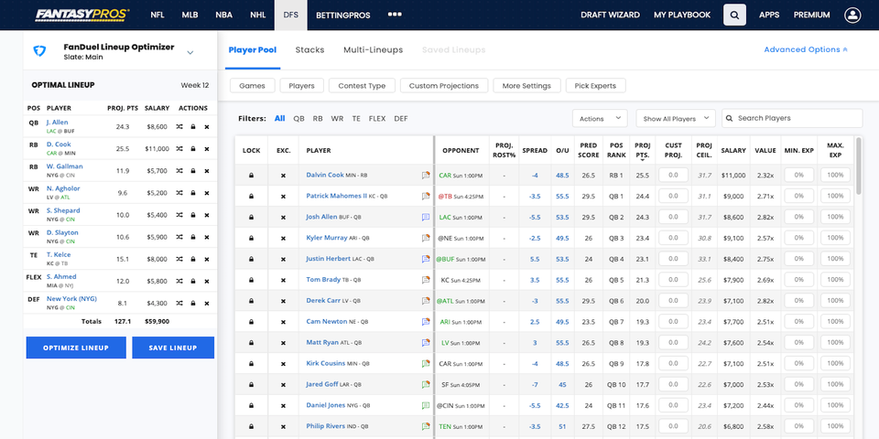Collapse Advanced Options
The width and height of the screenshot is (879, 439).
(806, 49)
